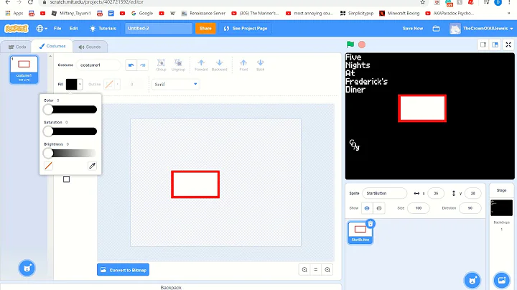
Task: Reload the browser page
Action: (30, 2)
